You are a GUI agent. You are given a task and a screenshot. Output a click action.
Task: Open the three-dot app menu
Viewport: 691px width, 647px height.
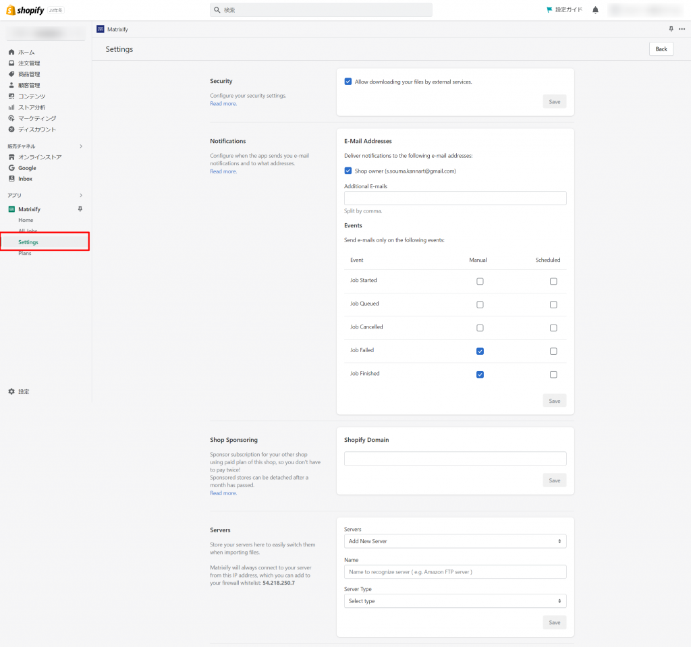click(682, 29)
